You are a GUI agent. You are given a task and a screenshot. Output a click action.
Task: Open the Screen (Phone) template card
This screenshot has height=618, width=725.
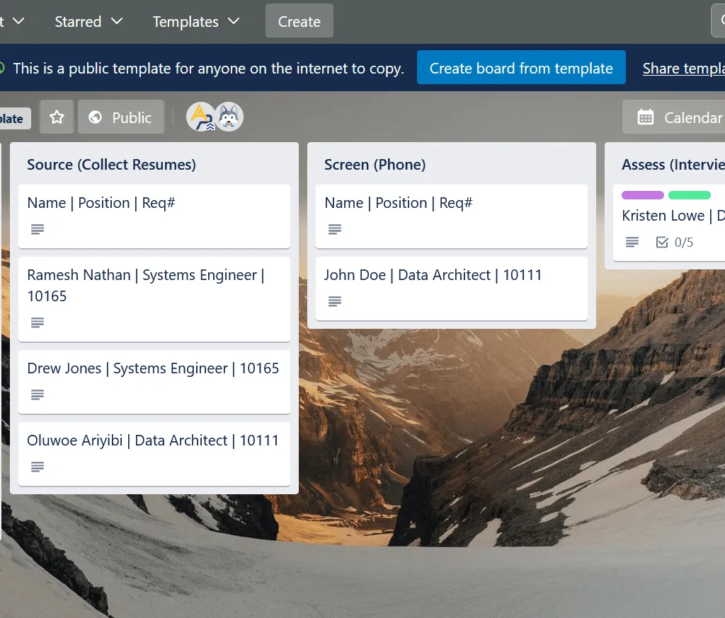(451, 216)
